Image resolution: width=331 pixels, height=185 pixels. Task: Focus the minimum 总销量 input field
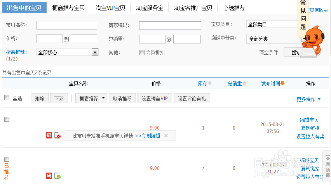(x=152, y=39)
